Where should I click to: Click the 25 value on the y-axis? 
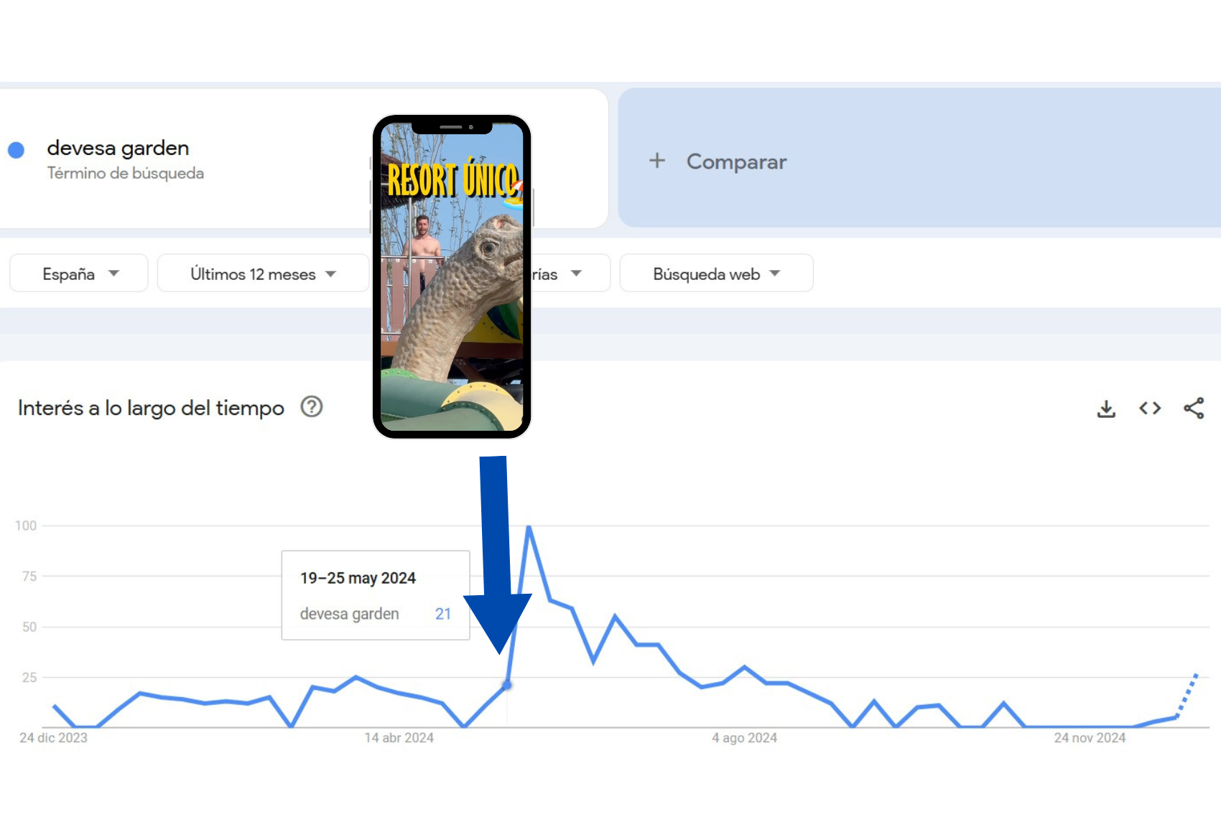coord(29,677)
